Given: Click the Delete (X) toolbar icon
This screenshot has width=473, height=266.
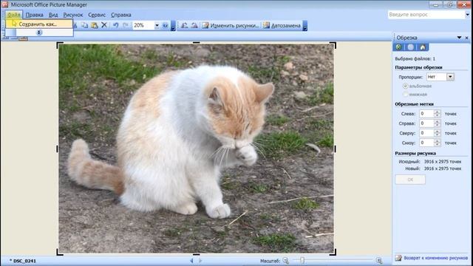Looking at the screenshot, I should pyautogui.click(x=104, y=25).
